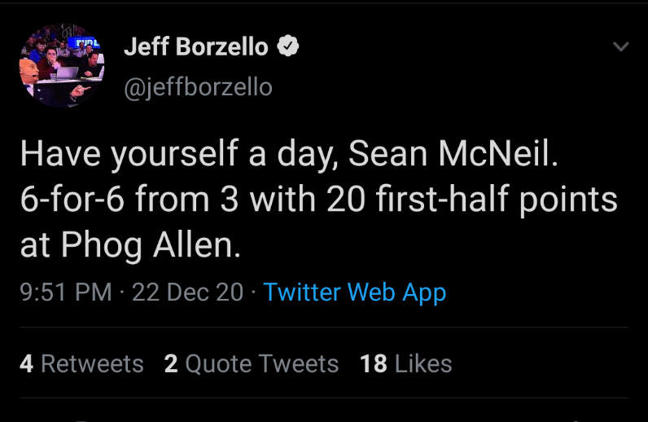Screen dimensions: 648x422
Task: Open the Jeff Borzello display name link
Action: coord(195,47)
